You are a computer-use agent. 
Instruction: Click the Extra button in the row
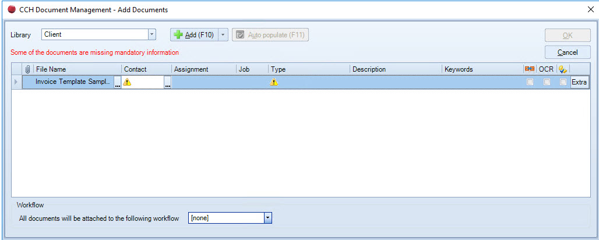(580, 82)
